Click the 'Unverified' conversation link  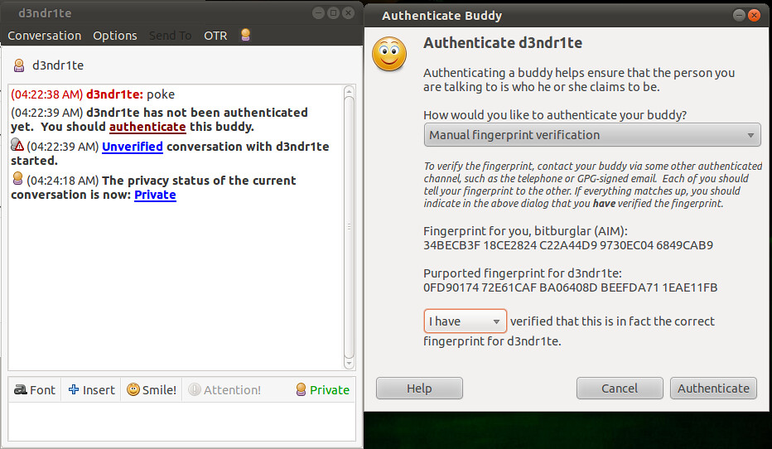tap(133, 147)
